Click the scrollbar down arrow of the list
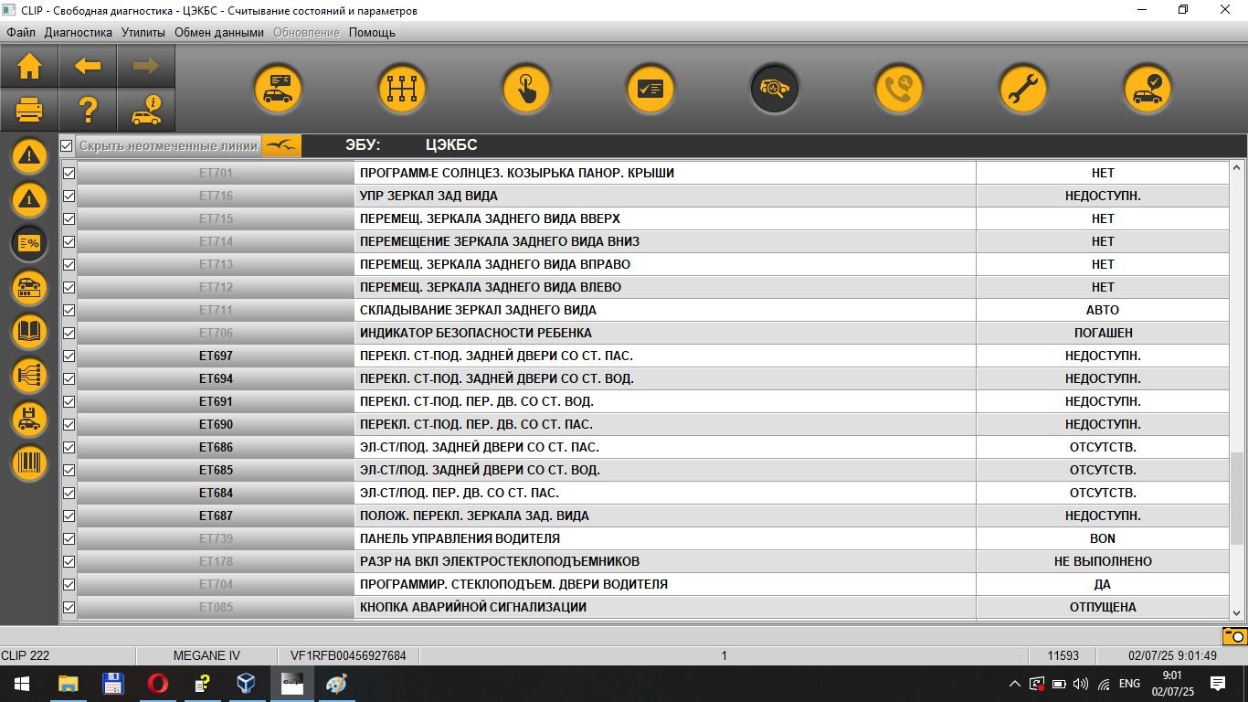Viewport: 1248px width, 702px height. (x=1237, y=613)
